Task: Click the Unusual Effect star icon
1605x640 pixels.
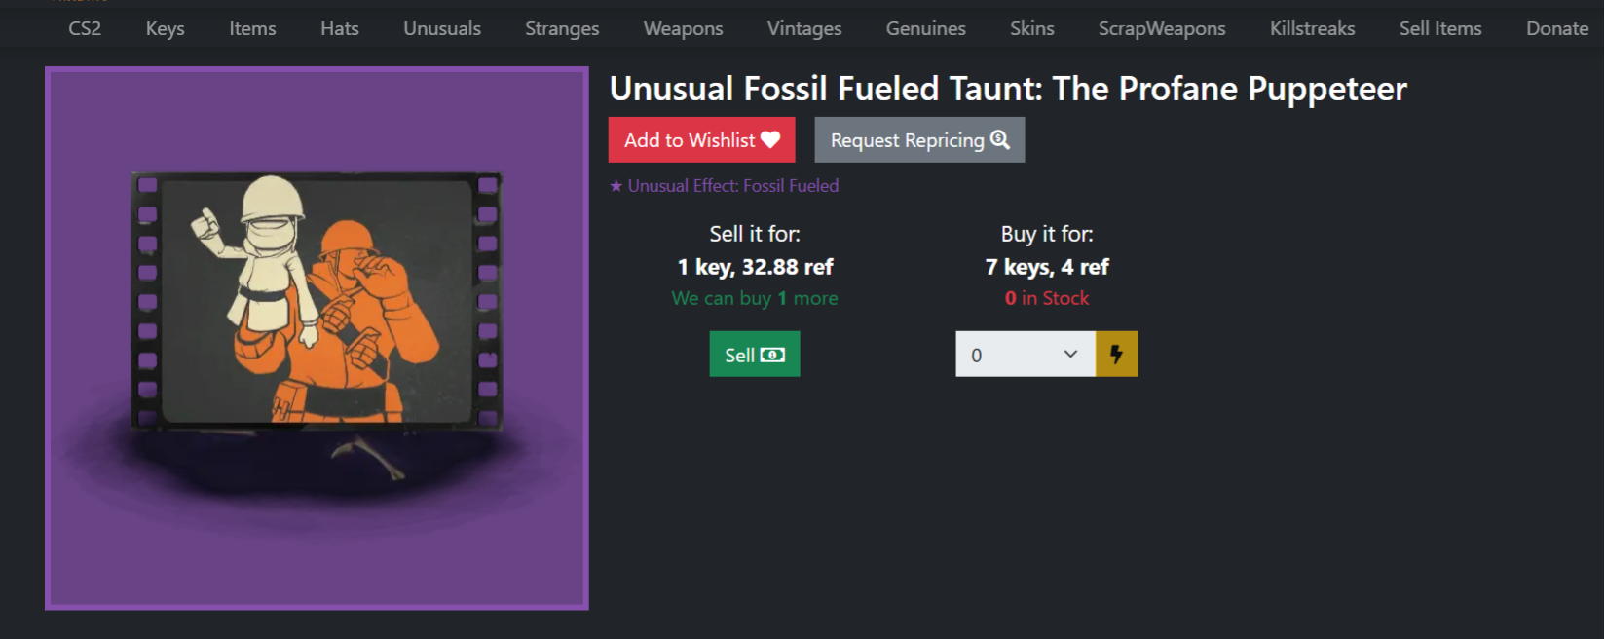Action: 616,186
